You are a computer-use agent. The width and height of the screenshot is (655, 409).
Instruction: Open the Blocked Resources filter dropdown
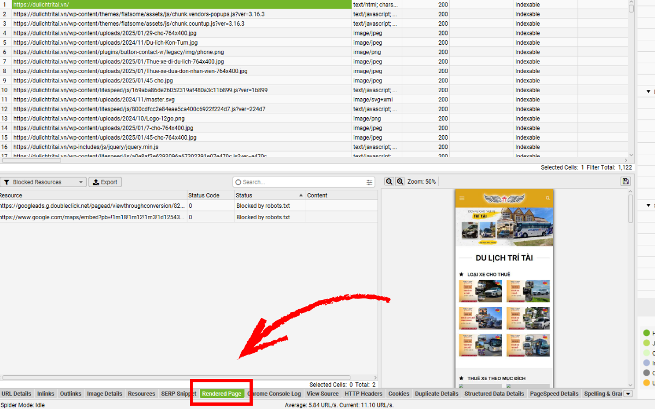(81, 182)
